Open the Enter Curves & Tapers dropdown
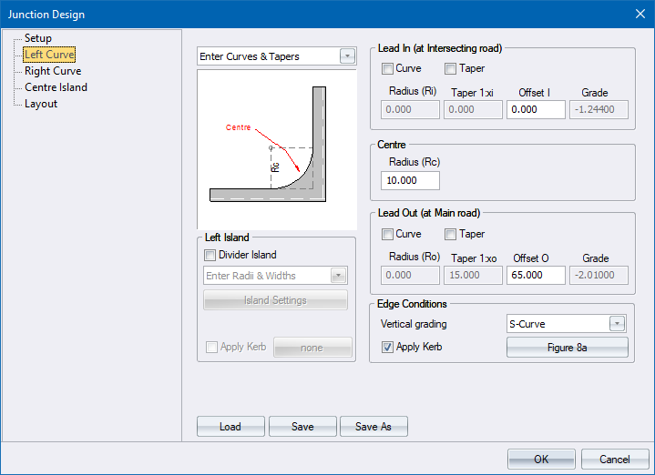The width and height of the screenshot is (655, 475). (x=347, y=56)
